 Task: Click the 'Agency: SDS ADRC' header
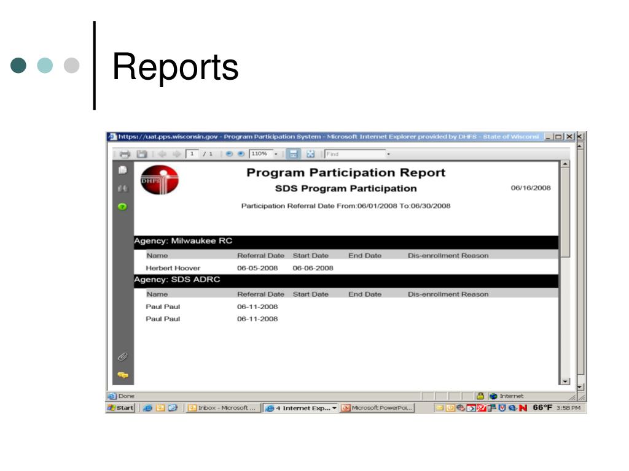click(177, 280)
